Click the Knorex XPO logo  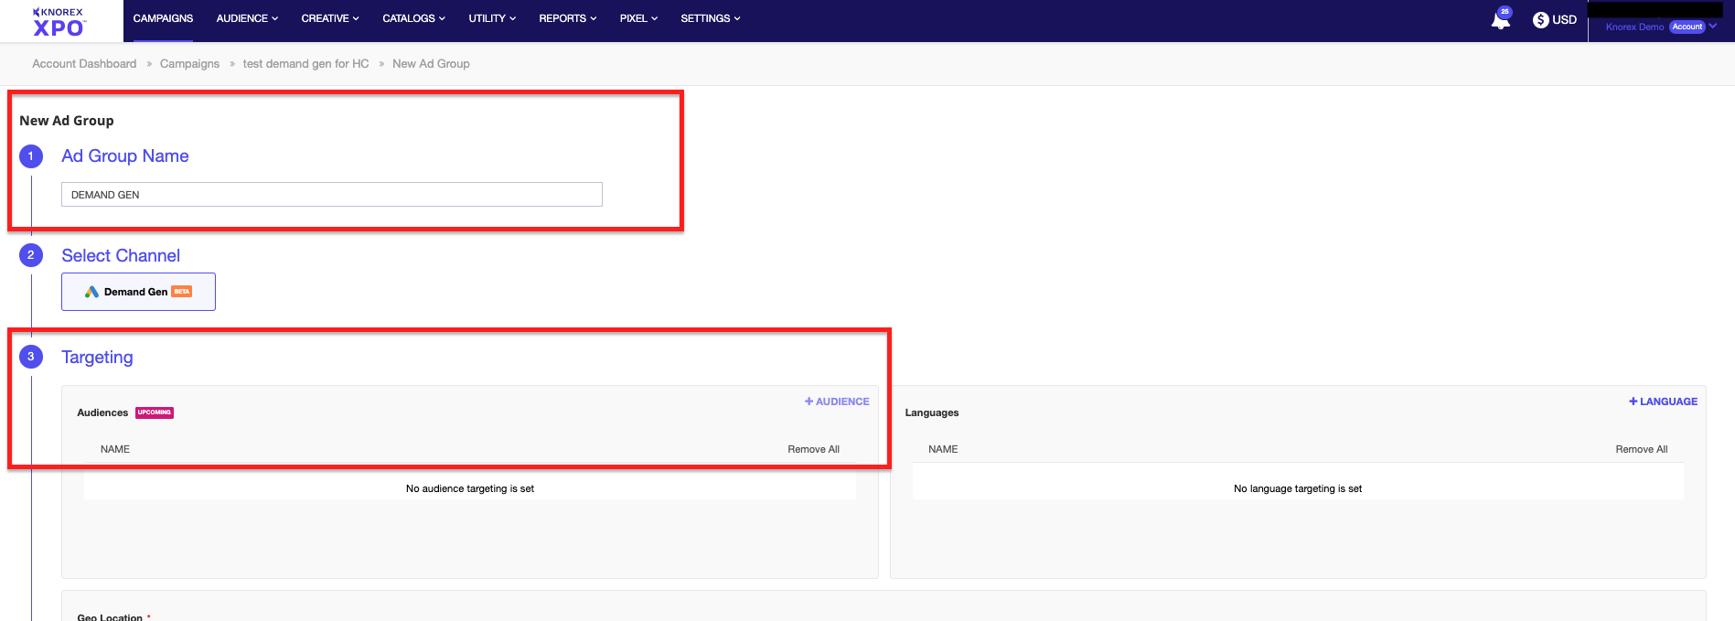(59, 22)
